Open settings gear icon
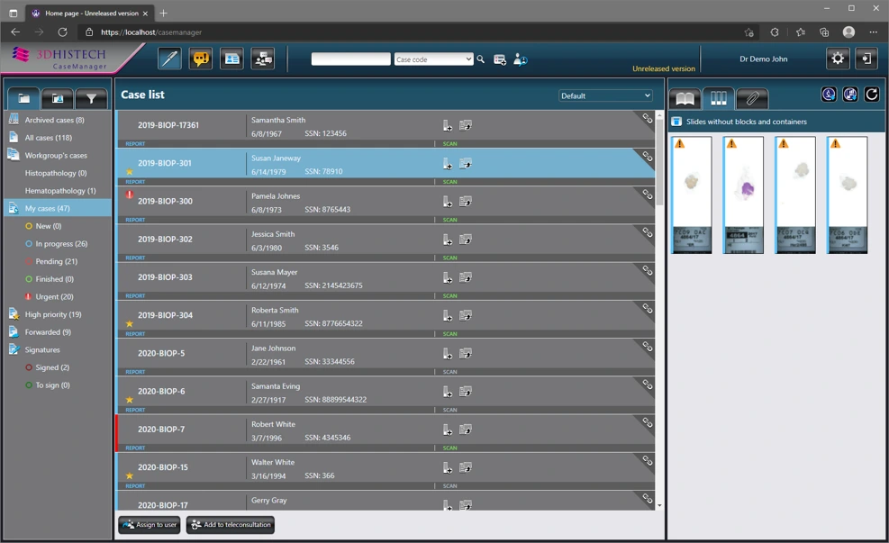 (x=838, y=59)
